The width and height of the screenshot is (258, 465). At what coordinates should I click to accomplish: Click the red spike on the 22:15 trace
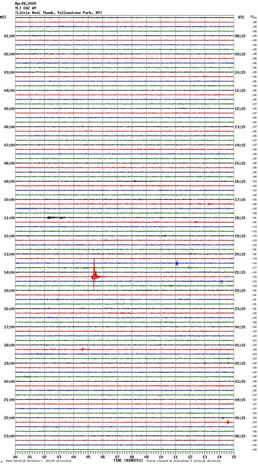[x=228, y=422]
